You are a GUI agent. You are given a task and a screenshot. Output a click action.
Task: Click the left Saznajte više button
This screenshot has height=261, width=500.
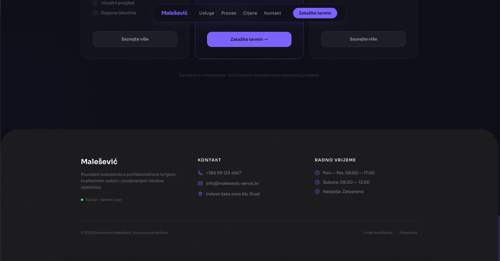[135, 39]
